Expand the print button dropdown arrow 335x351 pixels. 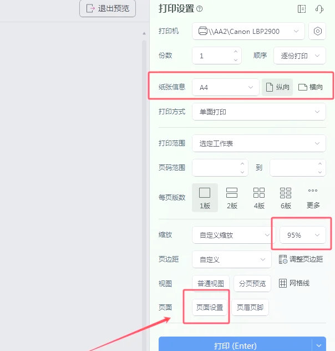coord(319,345)
